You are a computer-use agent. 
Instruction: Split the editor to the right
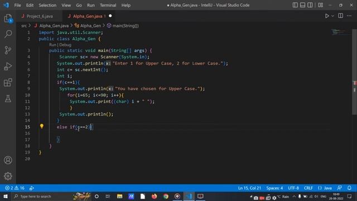click(x=341, y=16)
